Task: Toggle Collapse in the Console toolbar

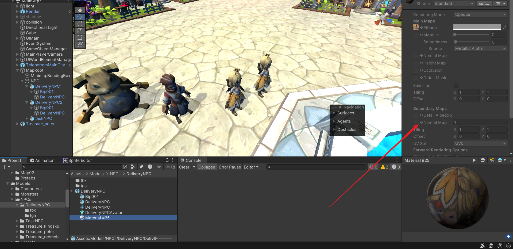Action: click(x=206, y=167)
